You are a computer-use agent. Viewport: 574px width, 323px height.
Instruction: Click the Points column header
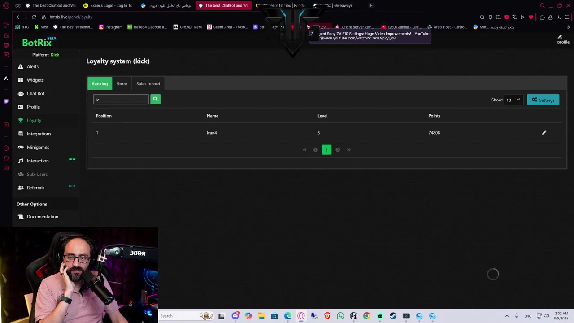[x=434, y=116]
